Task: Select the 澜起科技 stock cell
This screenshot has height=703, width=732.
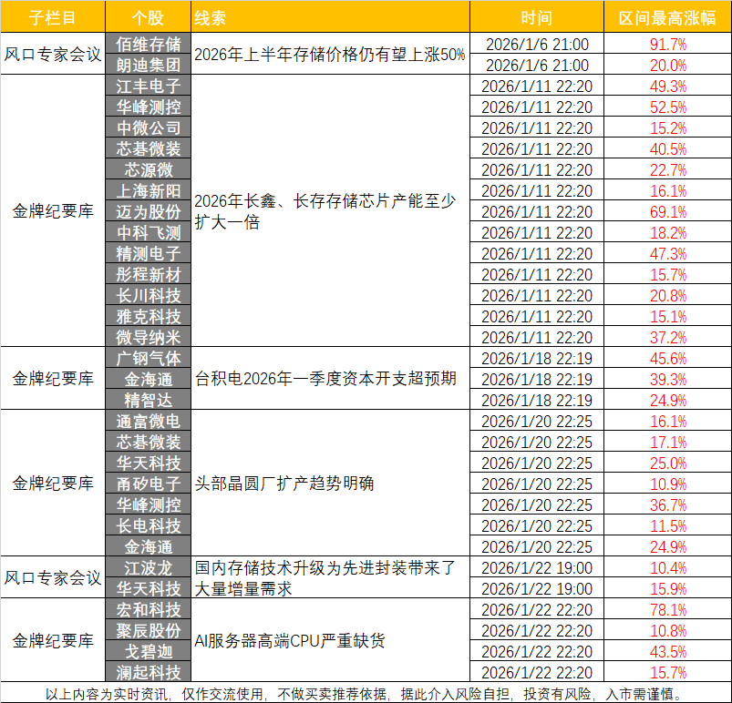Action: pos(149,672)
